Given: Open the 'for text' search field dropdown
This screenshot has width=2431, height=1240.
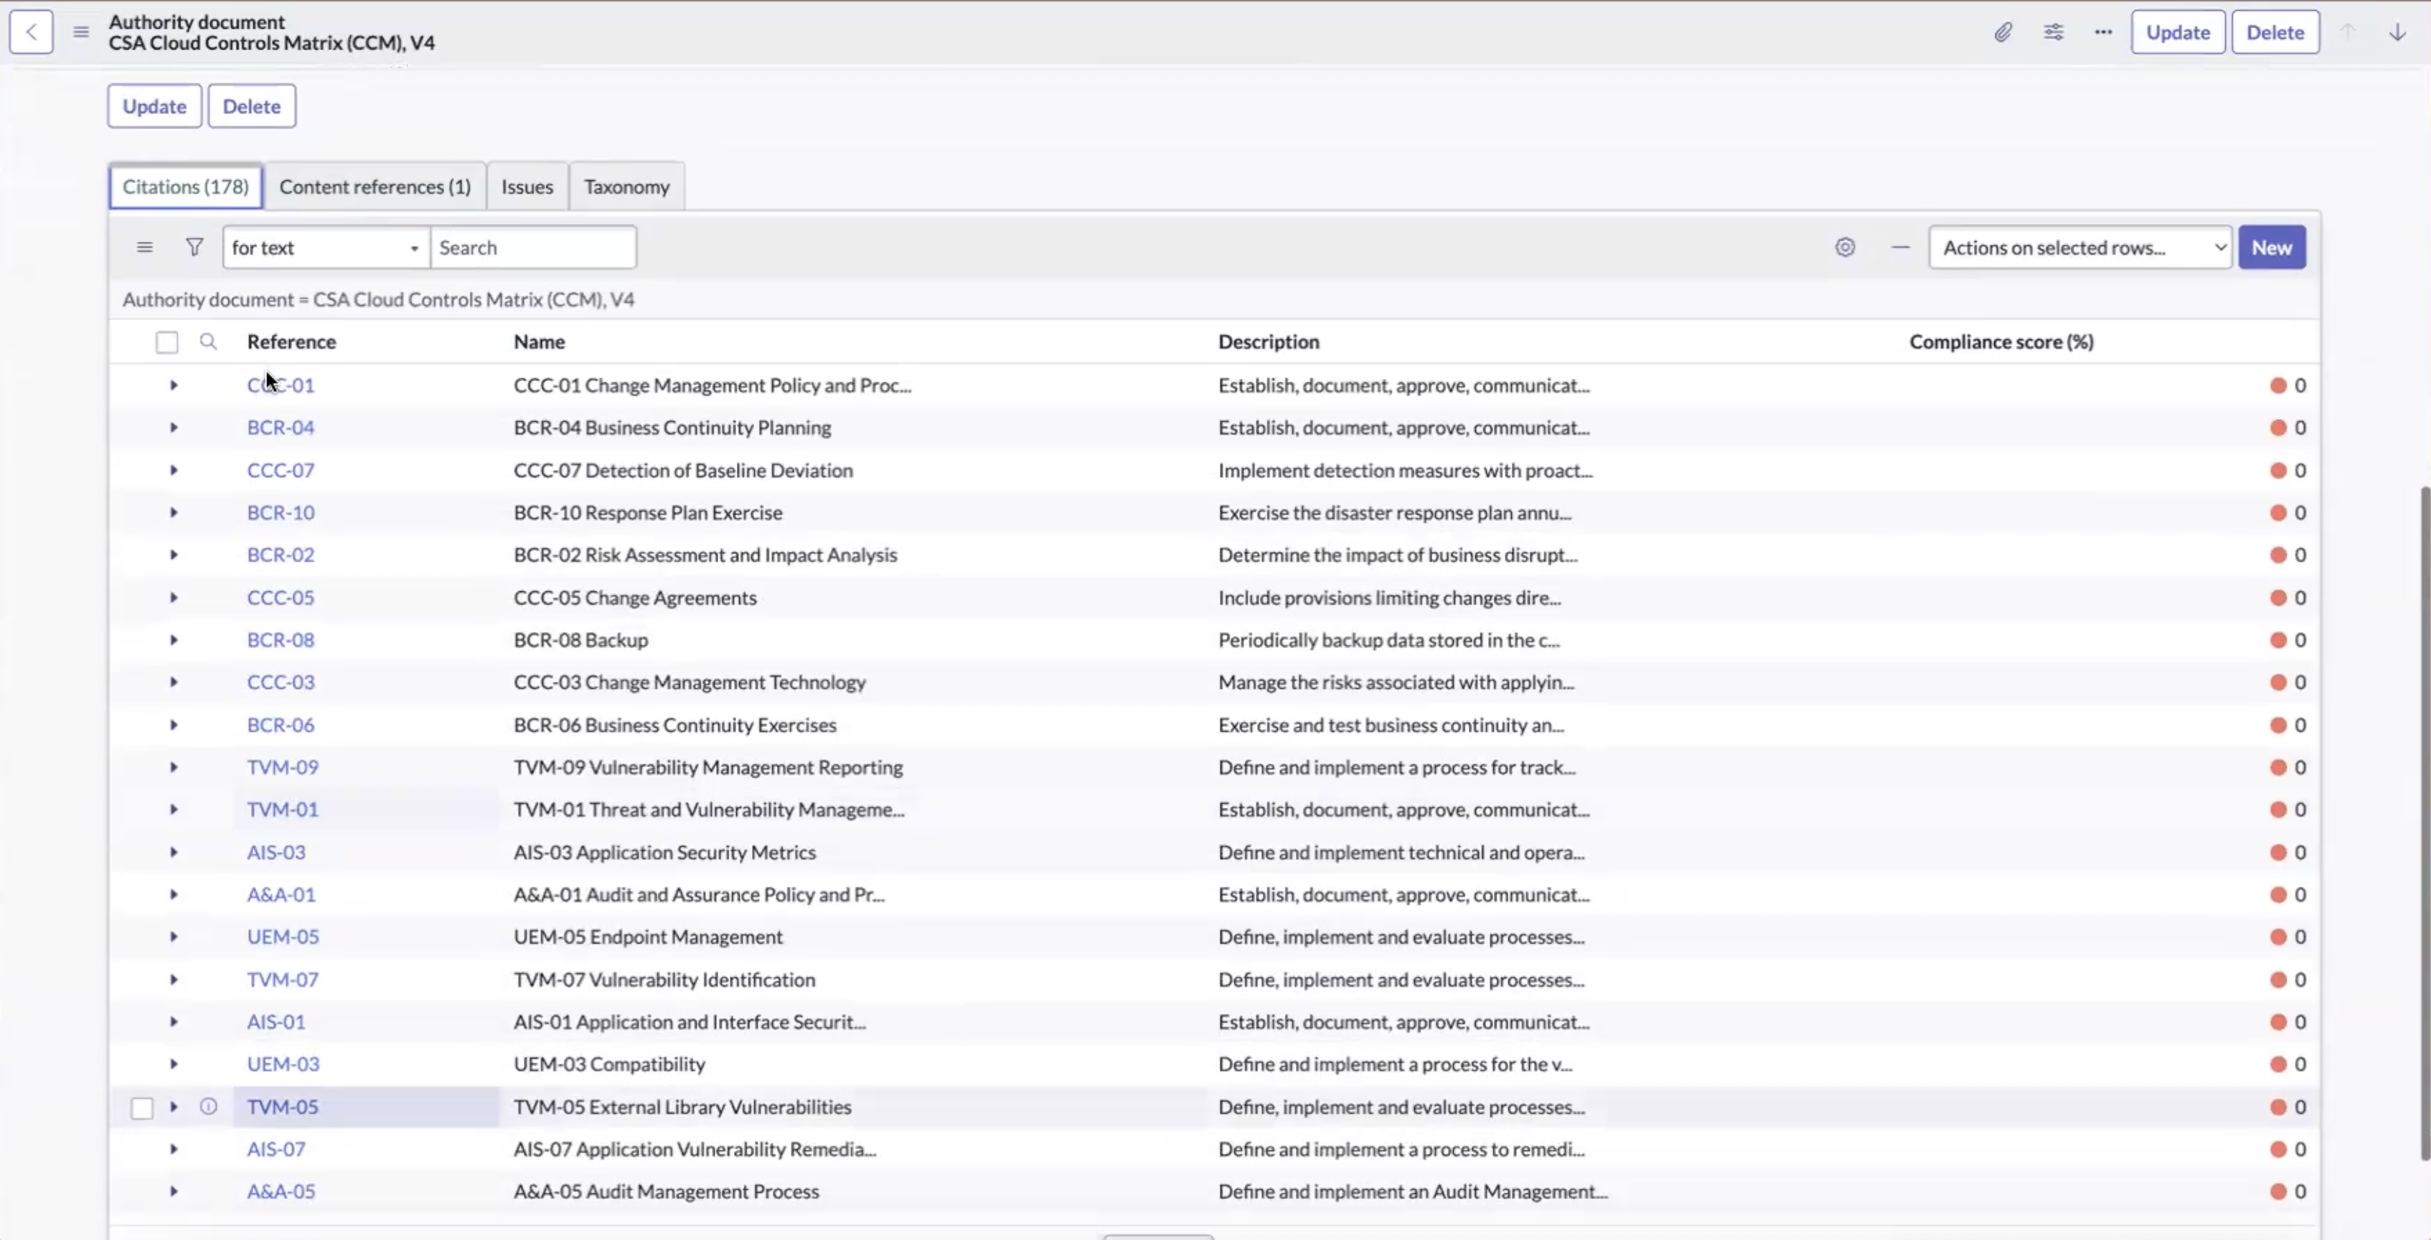Looking at the screenshot, I should coord(326,248).
